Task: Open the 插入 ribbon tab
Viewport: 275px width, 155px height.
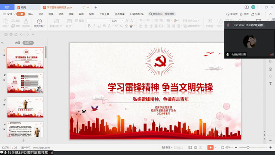Action: click(31, 14)
